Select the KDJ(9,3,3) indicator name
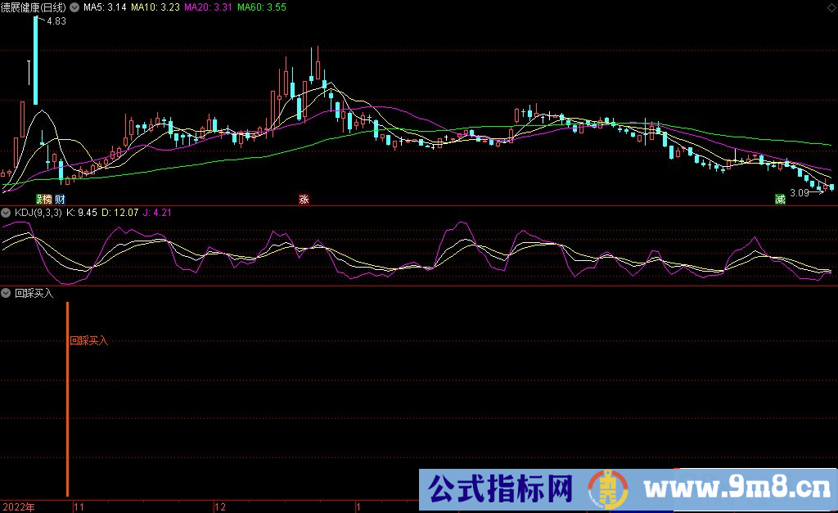Image resolution: width=838 pixels, height=513 pixels. click(38, 213)
